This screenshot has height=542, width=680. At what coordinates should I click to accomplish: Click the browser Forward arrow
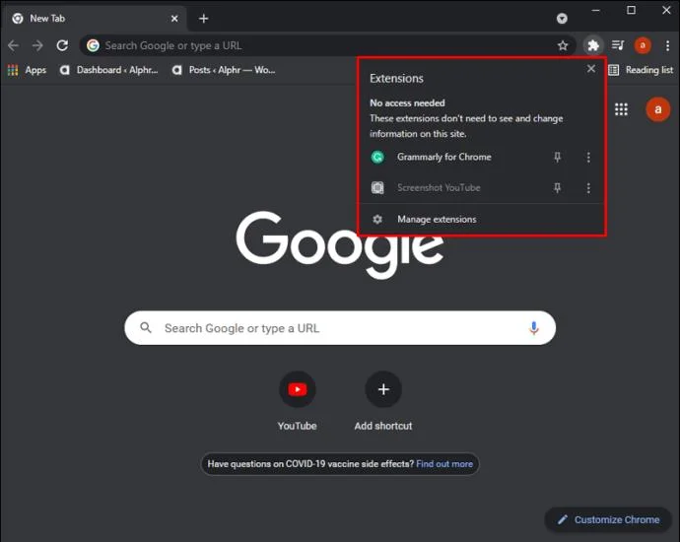pyautogui.click(x=37, y=45)
